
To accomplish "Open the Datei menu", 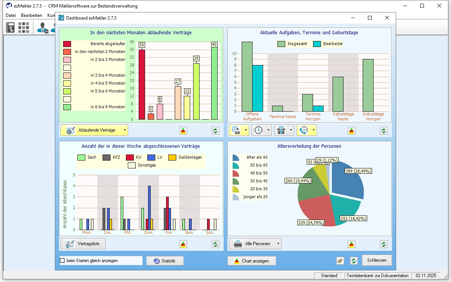I will 11,15.
